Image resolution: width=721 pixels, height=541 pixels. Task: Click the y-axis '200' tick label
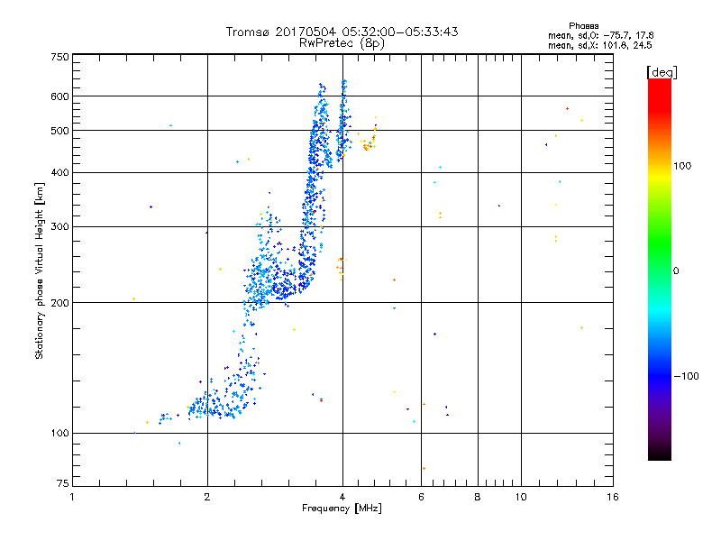59,303
